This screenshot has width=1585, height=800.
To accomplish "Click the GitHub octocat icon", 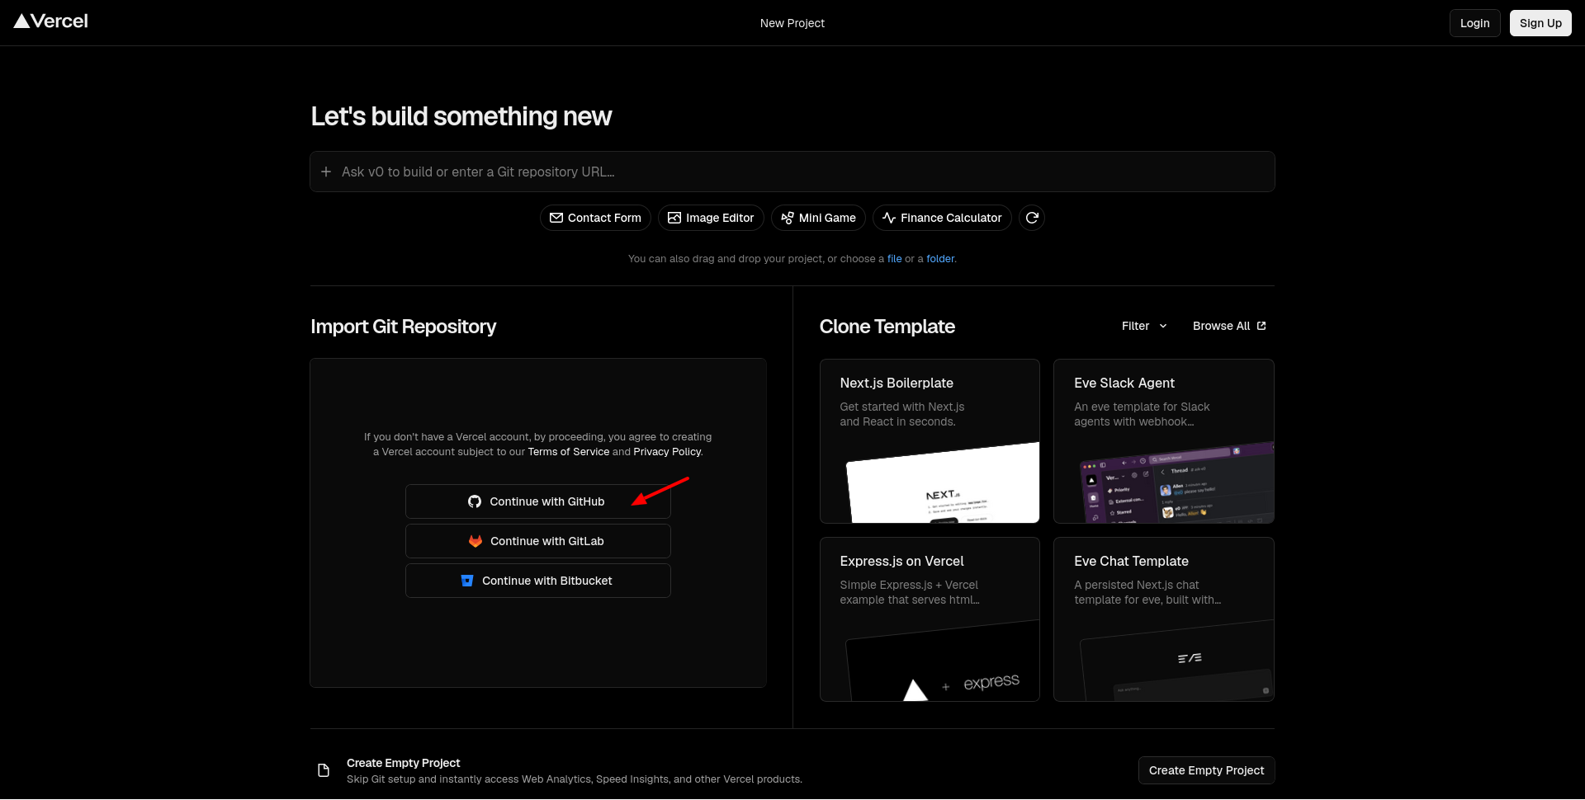I will pos(475,501).
